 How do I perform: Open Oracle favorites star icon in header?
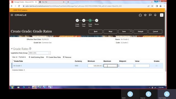145,15
